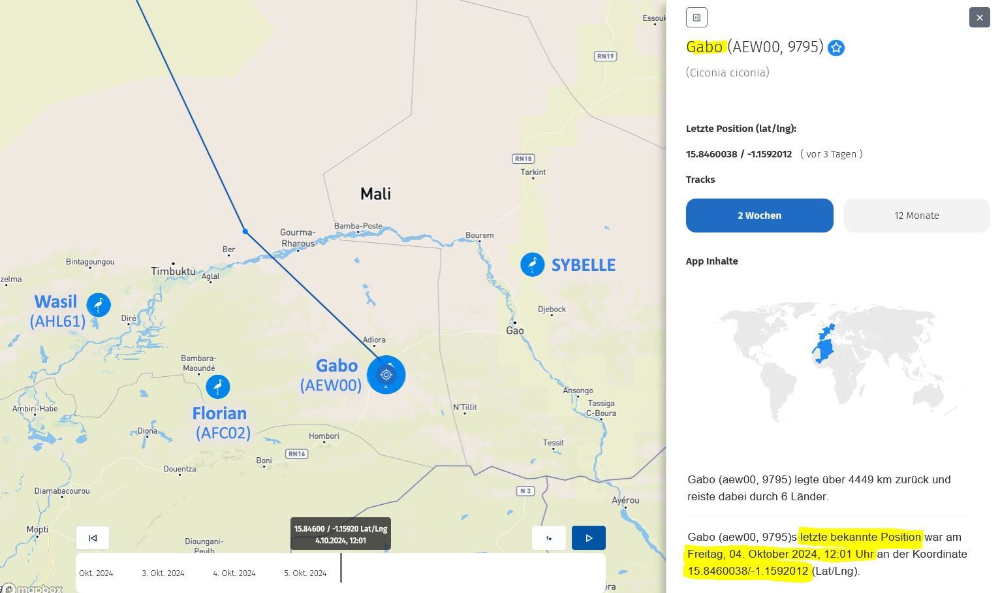Start track animation with the play button
Image resolution: width=1000 pixels, height=593 pixels.
[x=589, y=538]
